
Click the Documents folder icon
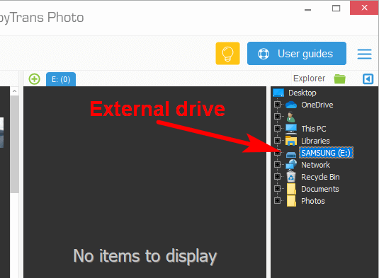[x=291, y=189]
